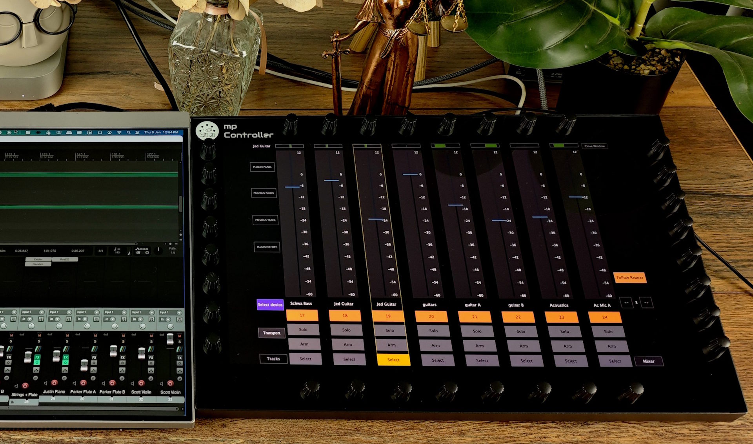Image resolution: width=753 pixels, height=444 pixels.
Task: Click the FX button on Parker Flute A track
Action: pos(94,357)
